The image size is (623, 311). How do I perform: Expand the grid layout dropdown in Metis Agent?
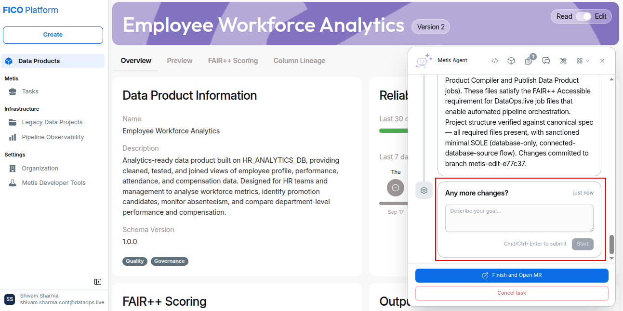pos(583,61)
